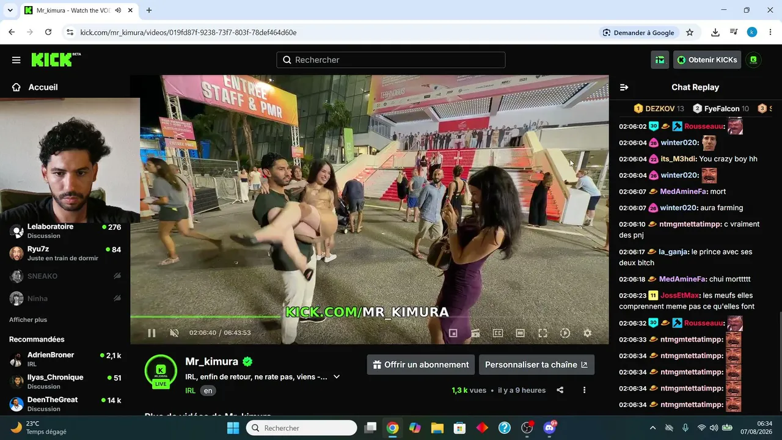
Task: Click the Chrome address bar URL
Action: [x=188, y=32]
